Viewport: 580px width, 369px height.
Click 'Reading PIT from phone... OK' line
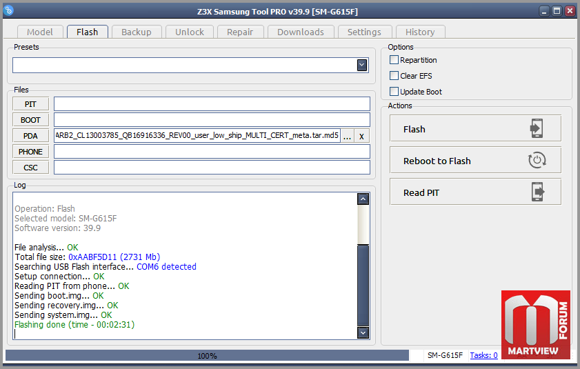coord(72,286)
